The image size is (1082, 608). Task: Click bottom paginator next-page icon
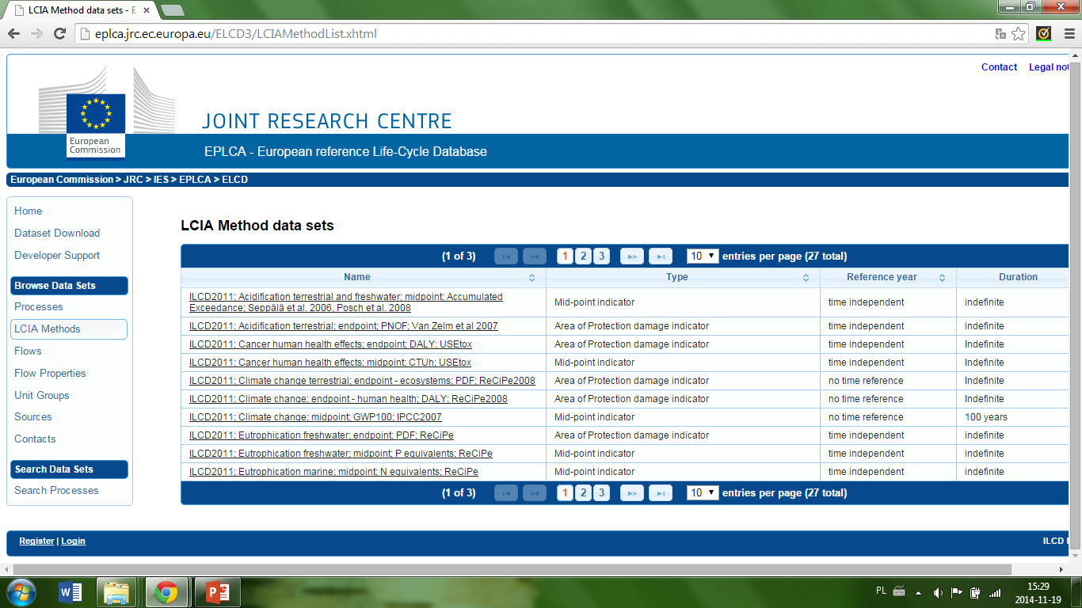click(x=631, y=492)
